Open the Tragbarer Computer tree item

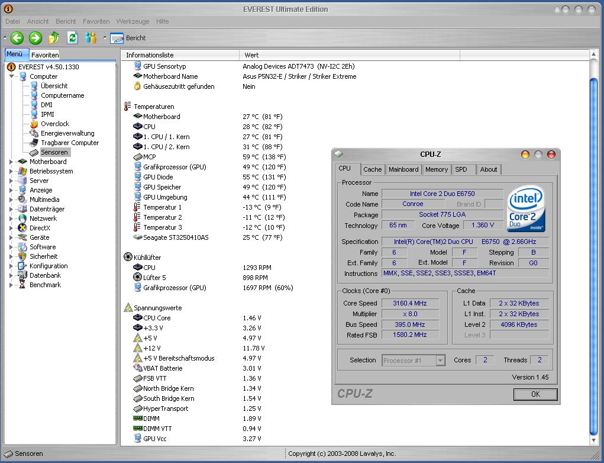70,143
